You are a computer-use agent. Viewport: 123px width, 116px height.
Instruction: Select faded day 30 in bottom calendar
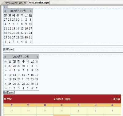62,111
